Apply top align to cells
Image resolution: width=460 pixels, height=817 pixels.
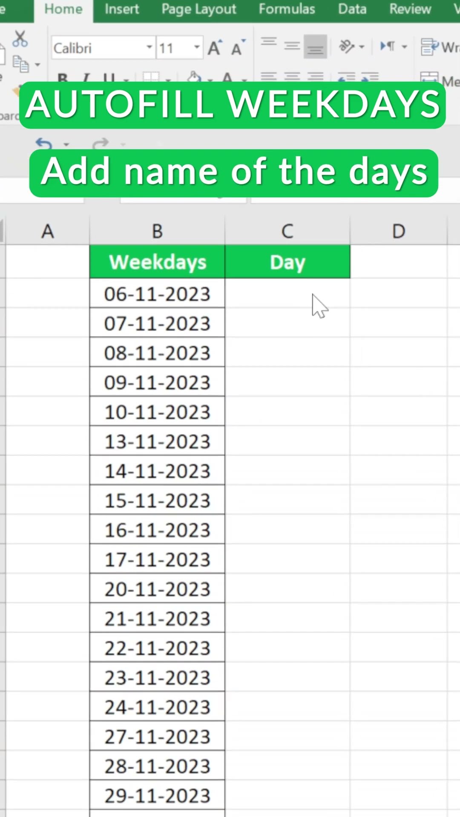269,42
